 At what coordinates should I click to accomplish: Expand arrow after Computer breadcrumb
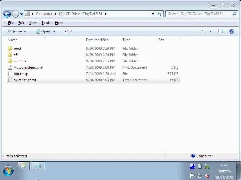56,14
